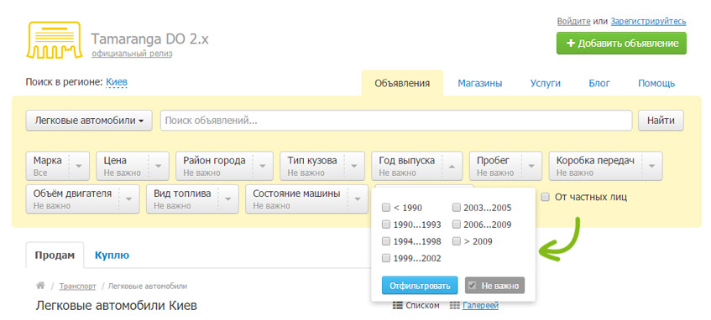Focus the 'Поиск объявлений...' search field
Image resolution: width=711 pixels, height=320 pixels.
tap(396, 121)
